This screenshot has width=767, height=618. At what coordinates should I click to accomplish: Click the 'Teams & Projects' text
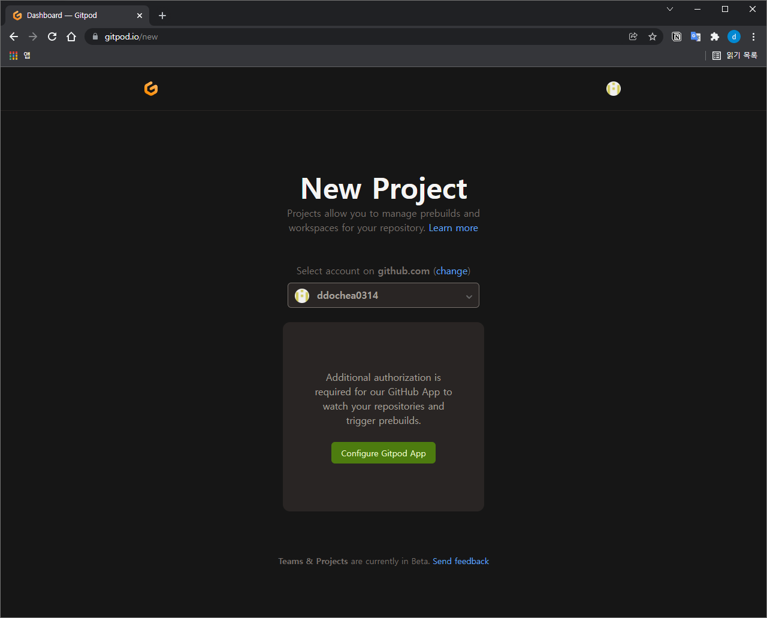[313, 561]
